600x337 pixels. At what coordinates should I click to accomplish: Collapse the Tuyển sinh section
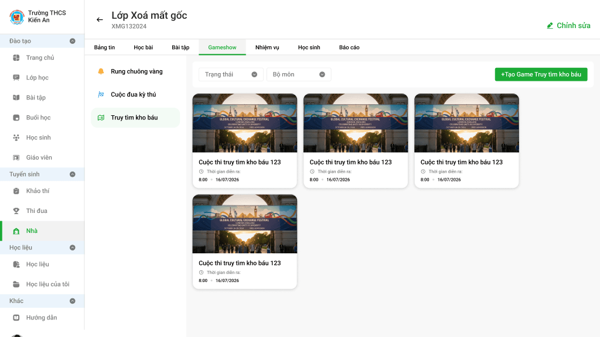[x=72, y=174]
